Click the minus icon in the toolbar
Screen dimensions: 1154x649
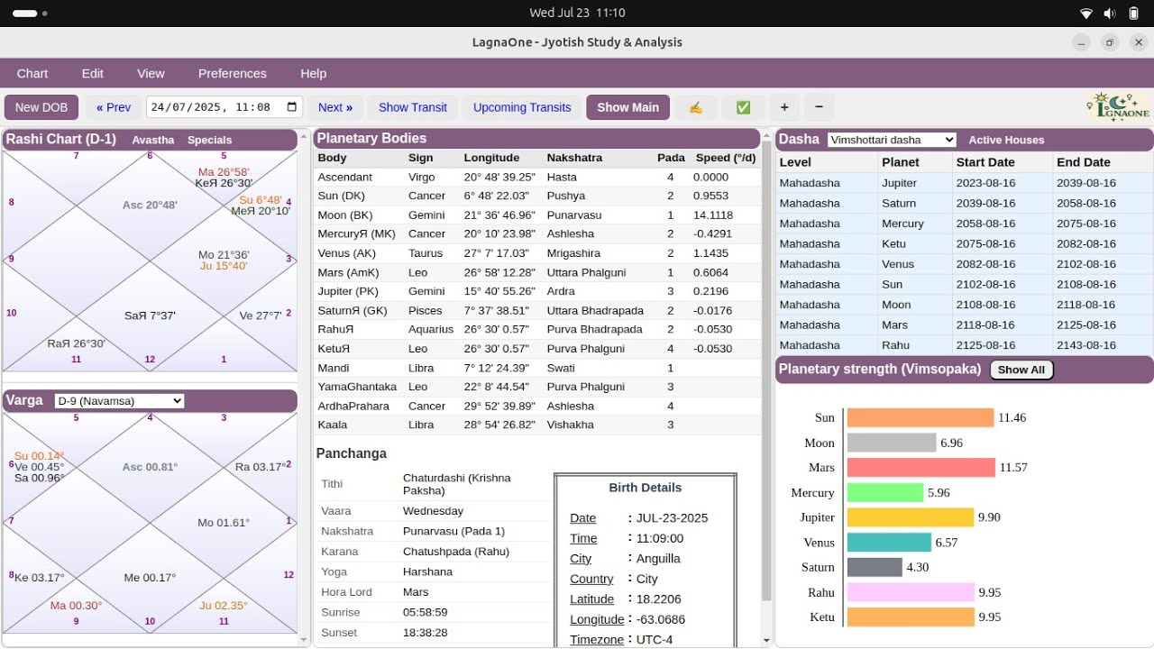pyautogui.click(x=818, y=106)
